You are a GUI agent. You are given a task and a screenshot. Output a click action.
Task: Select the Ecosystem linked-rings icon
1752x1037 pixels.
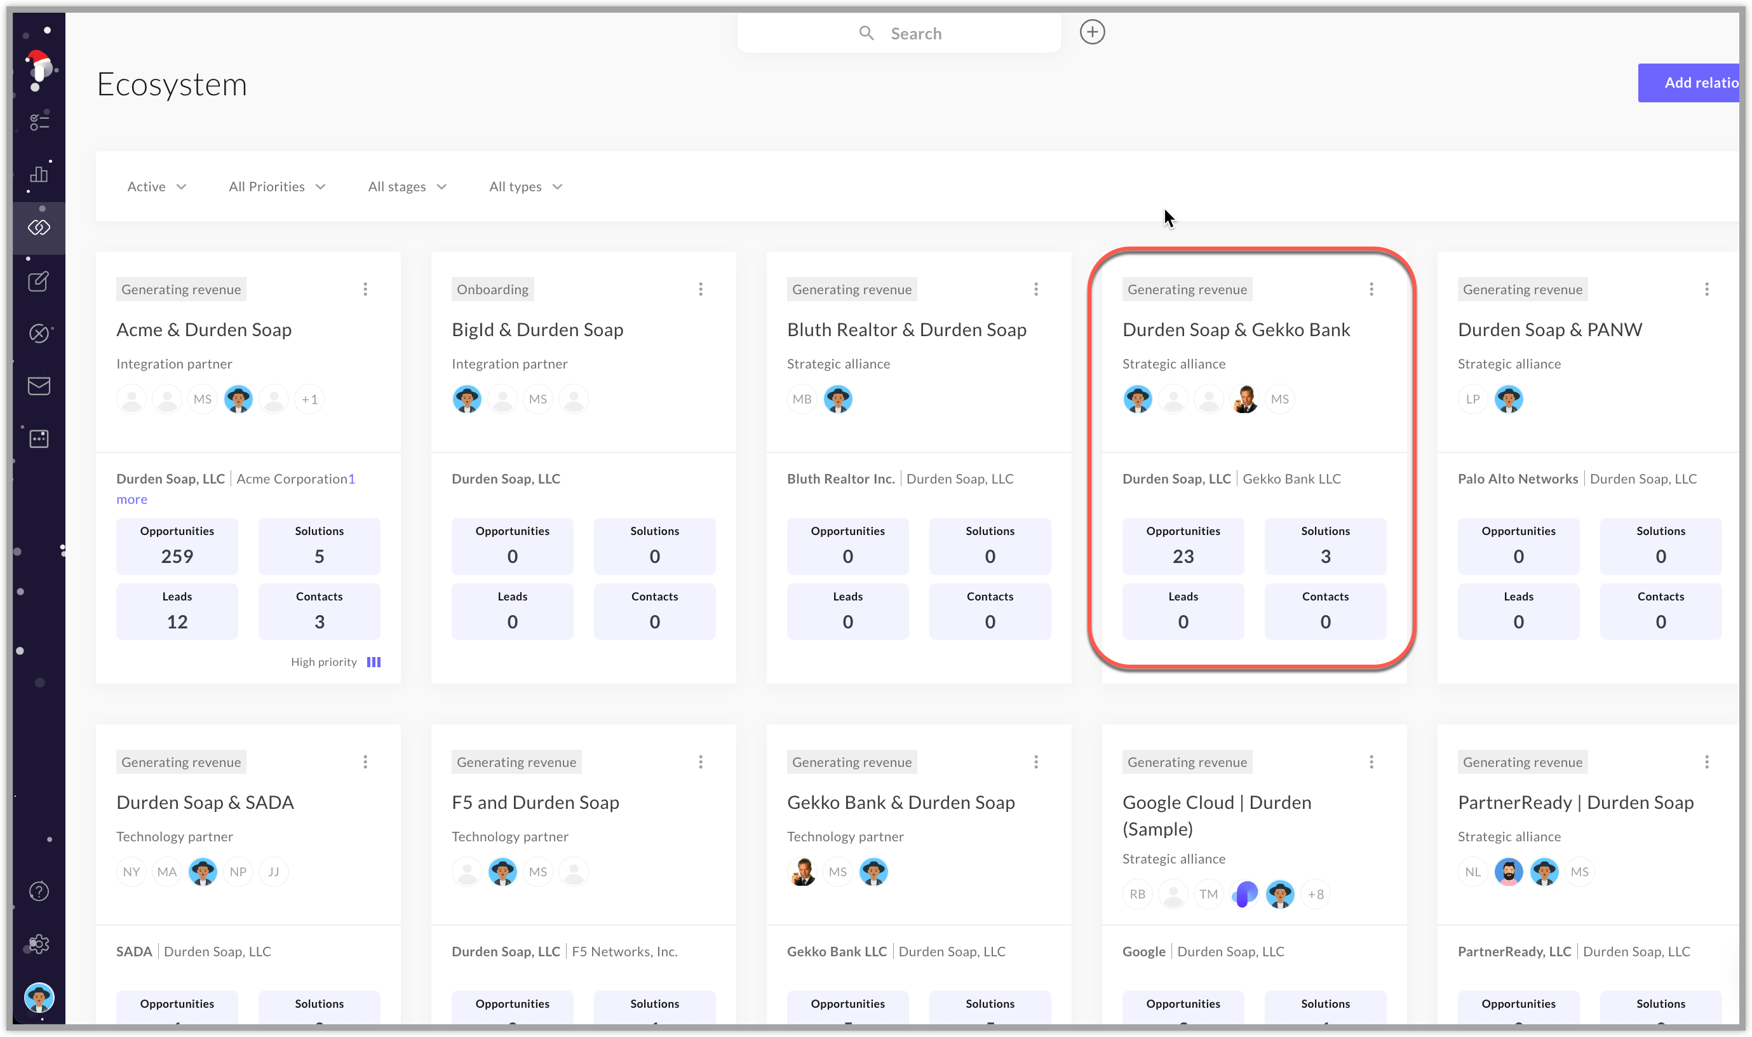pos(40,227)
